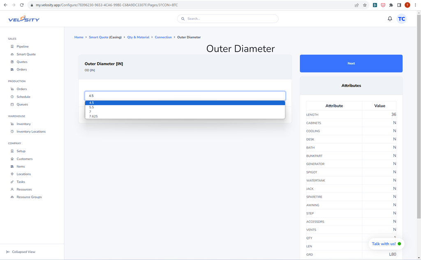Screen dimensions: 421x260
Task: Choose 7.625 in the Outer Diameter options
Action: pyautogui.click(x=93, y=116)
